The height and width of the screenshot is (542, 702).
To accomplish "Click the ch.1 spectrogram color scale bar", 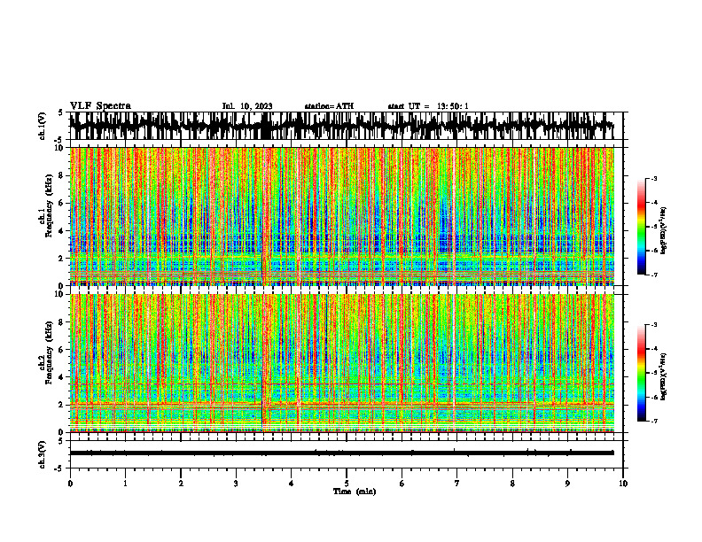I will 641,227.
